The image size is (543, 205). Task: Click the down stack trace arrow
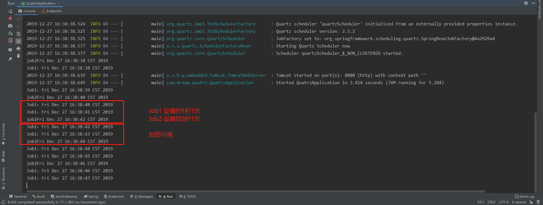[18, 27]
